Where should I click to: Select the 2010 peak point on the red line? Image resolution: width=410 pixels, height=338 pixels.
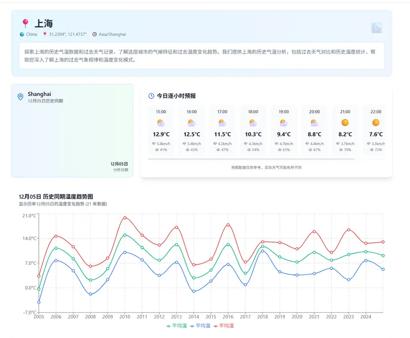pyautogui.click(x=124, y=217)
